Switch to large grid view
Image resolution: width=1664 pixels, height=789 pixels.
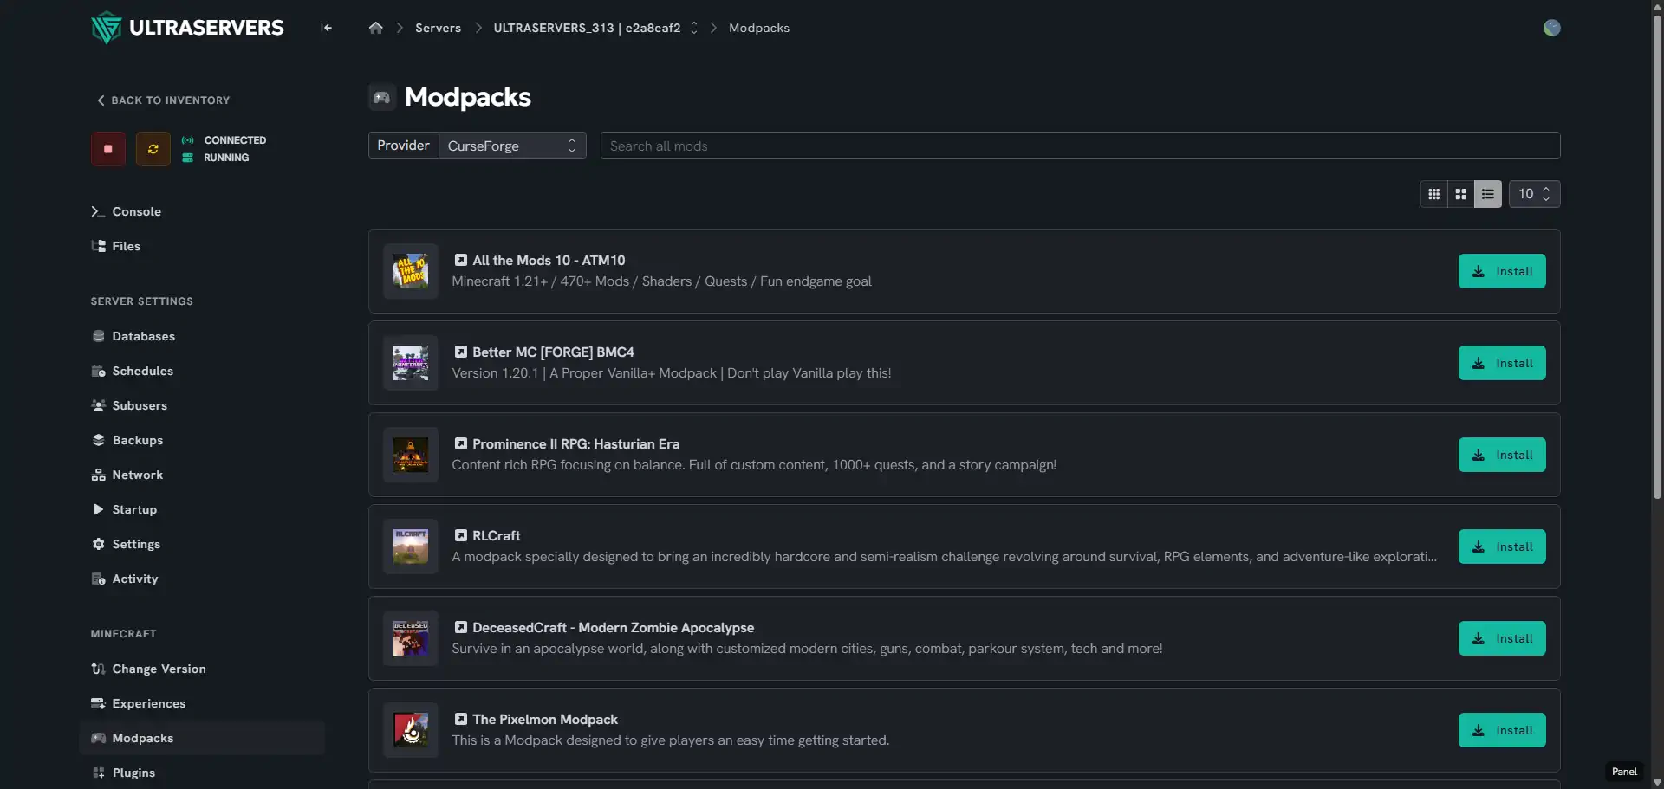click(1460, 194)
